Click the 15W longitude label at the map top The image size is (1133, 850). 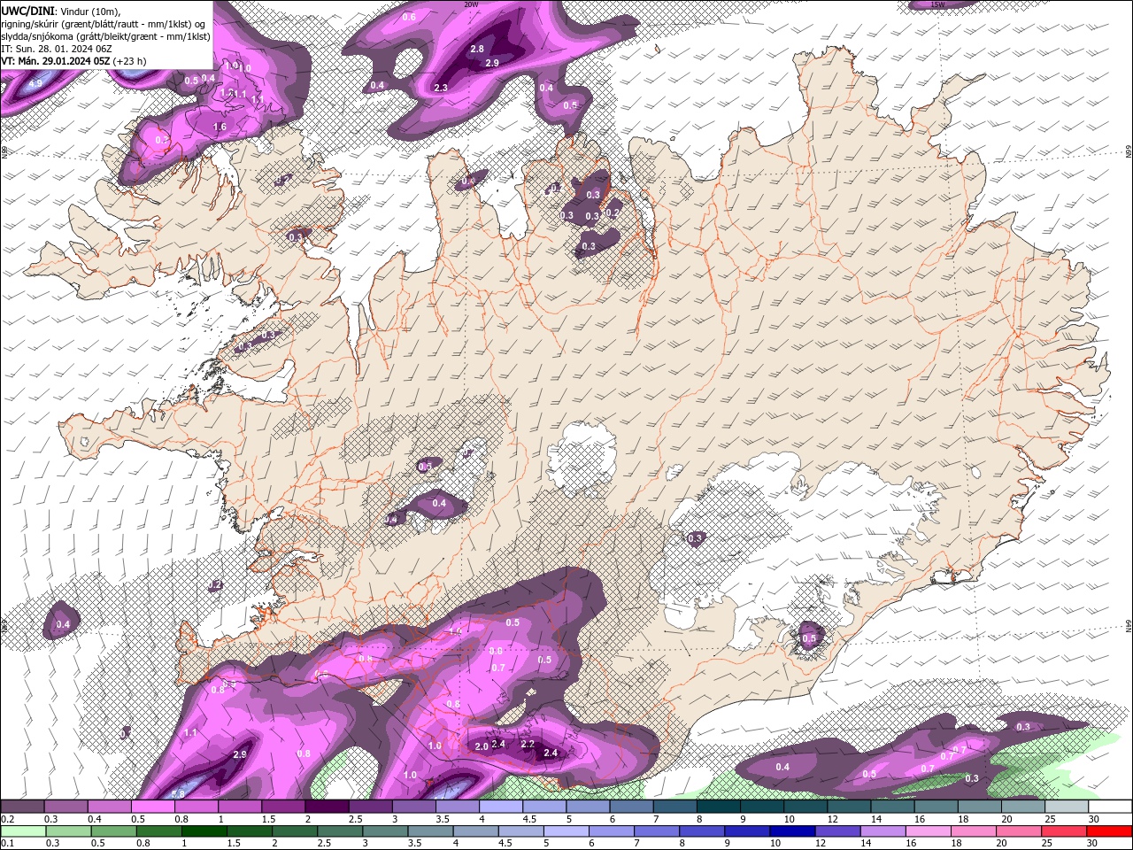coord(937,4)
